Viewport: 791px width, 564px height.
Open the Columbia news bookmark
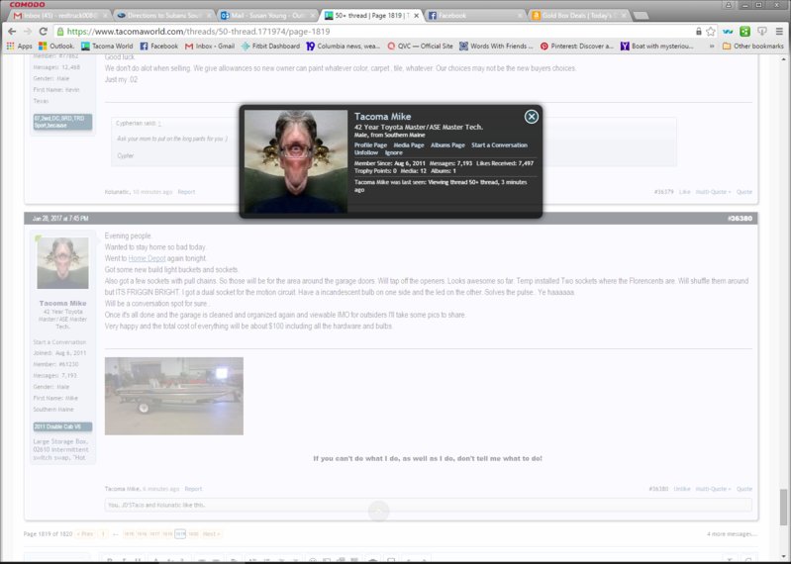[x=344, y=46]
